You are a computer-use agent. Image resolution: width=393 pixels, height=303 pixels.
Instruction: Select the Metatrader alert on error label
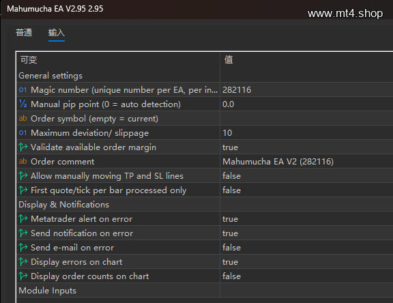pyautogui.click(x=81, y=219)
